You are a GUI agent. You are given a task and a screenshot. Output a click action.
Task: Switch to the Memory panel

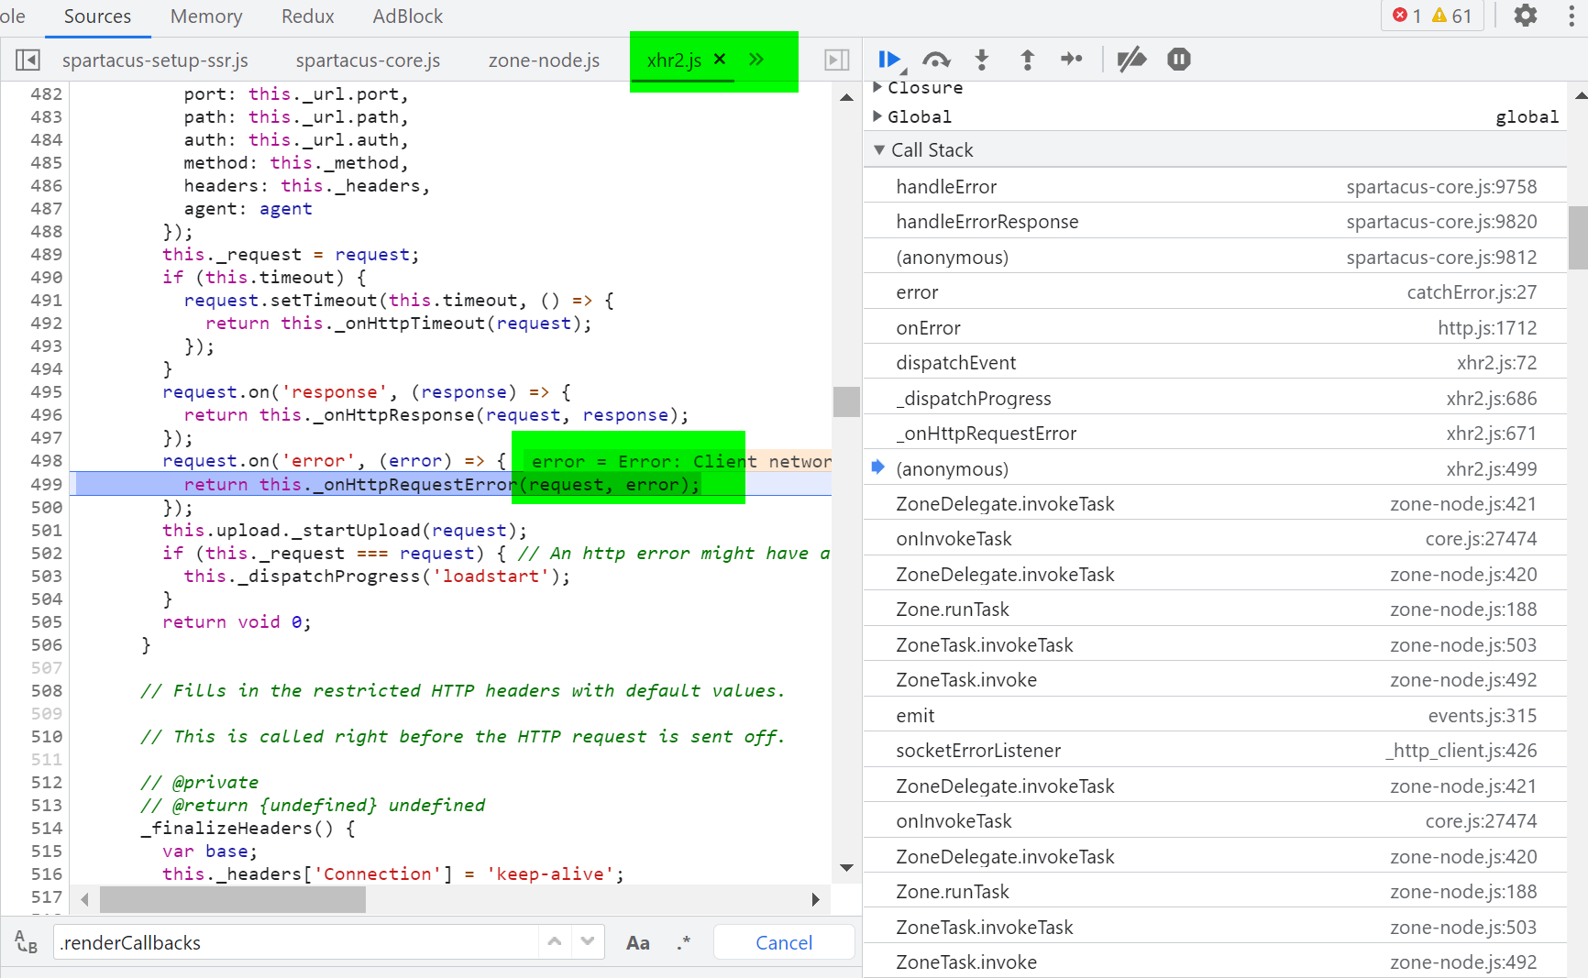[x=206, y=16]
